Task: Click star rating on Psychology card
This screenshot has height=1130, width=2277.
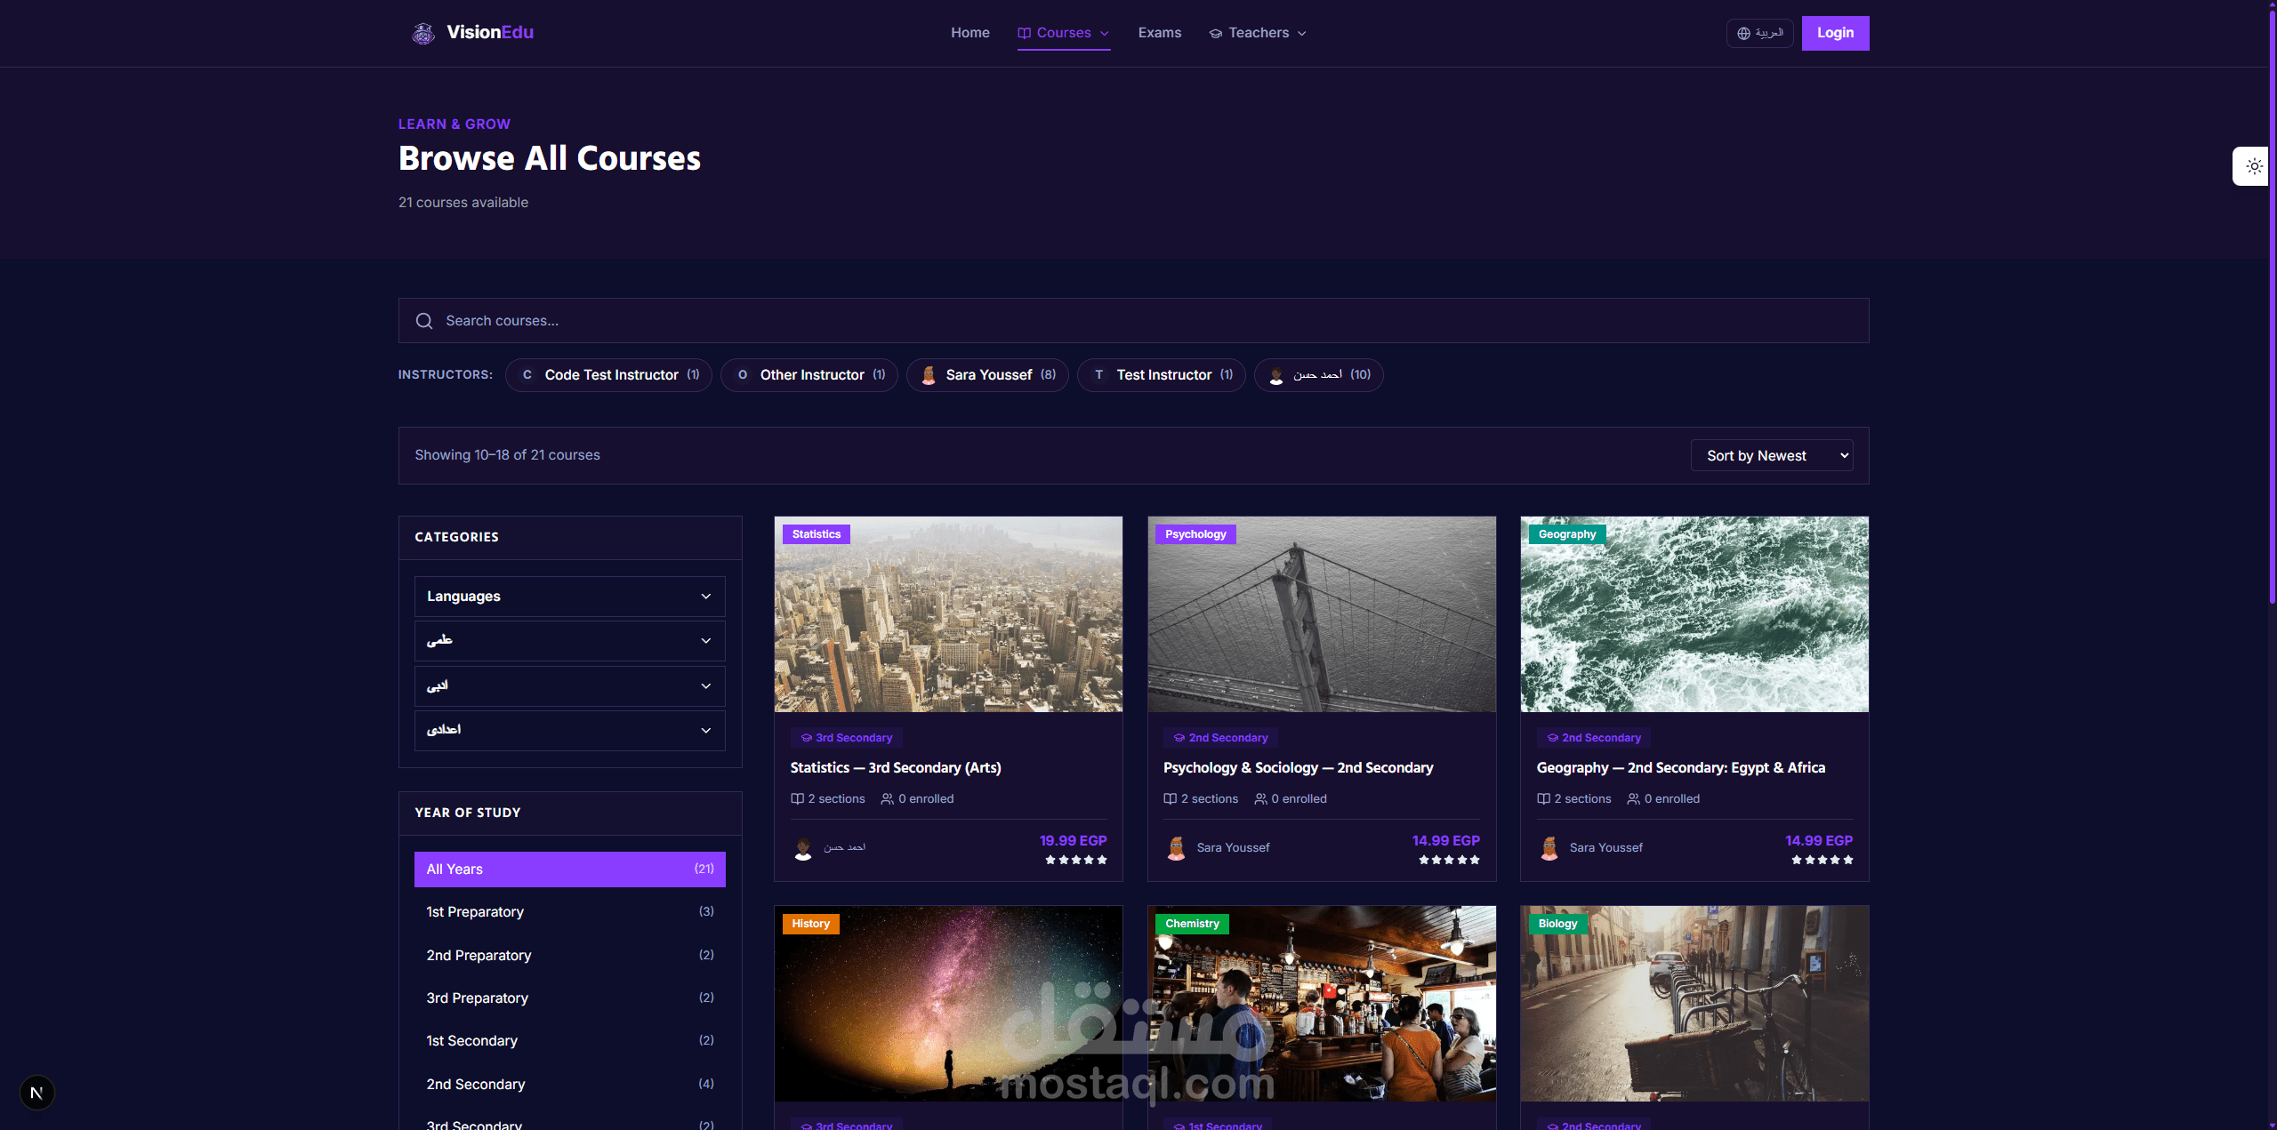Action: click(1449, 860)
